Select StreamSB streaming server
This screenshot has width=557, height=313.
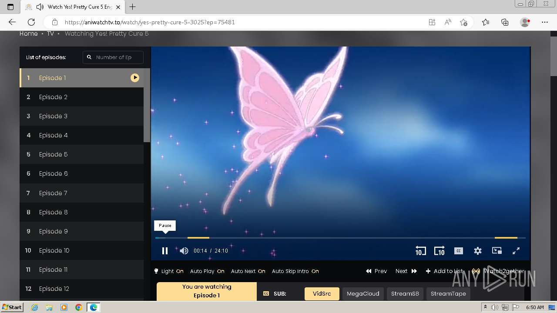405,294
